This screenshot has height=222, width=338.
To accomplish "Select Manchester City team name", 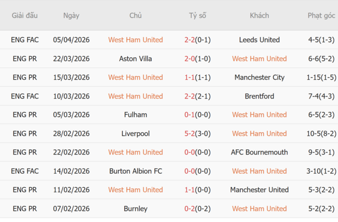I will [259, 77].
